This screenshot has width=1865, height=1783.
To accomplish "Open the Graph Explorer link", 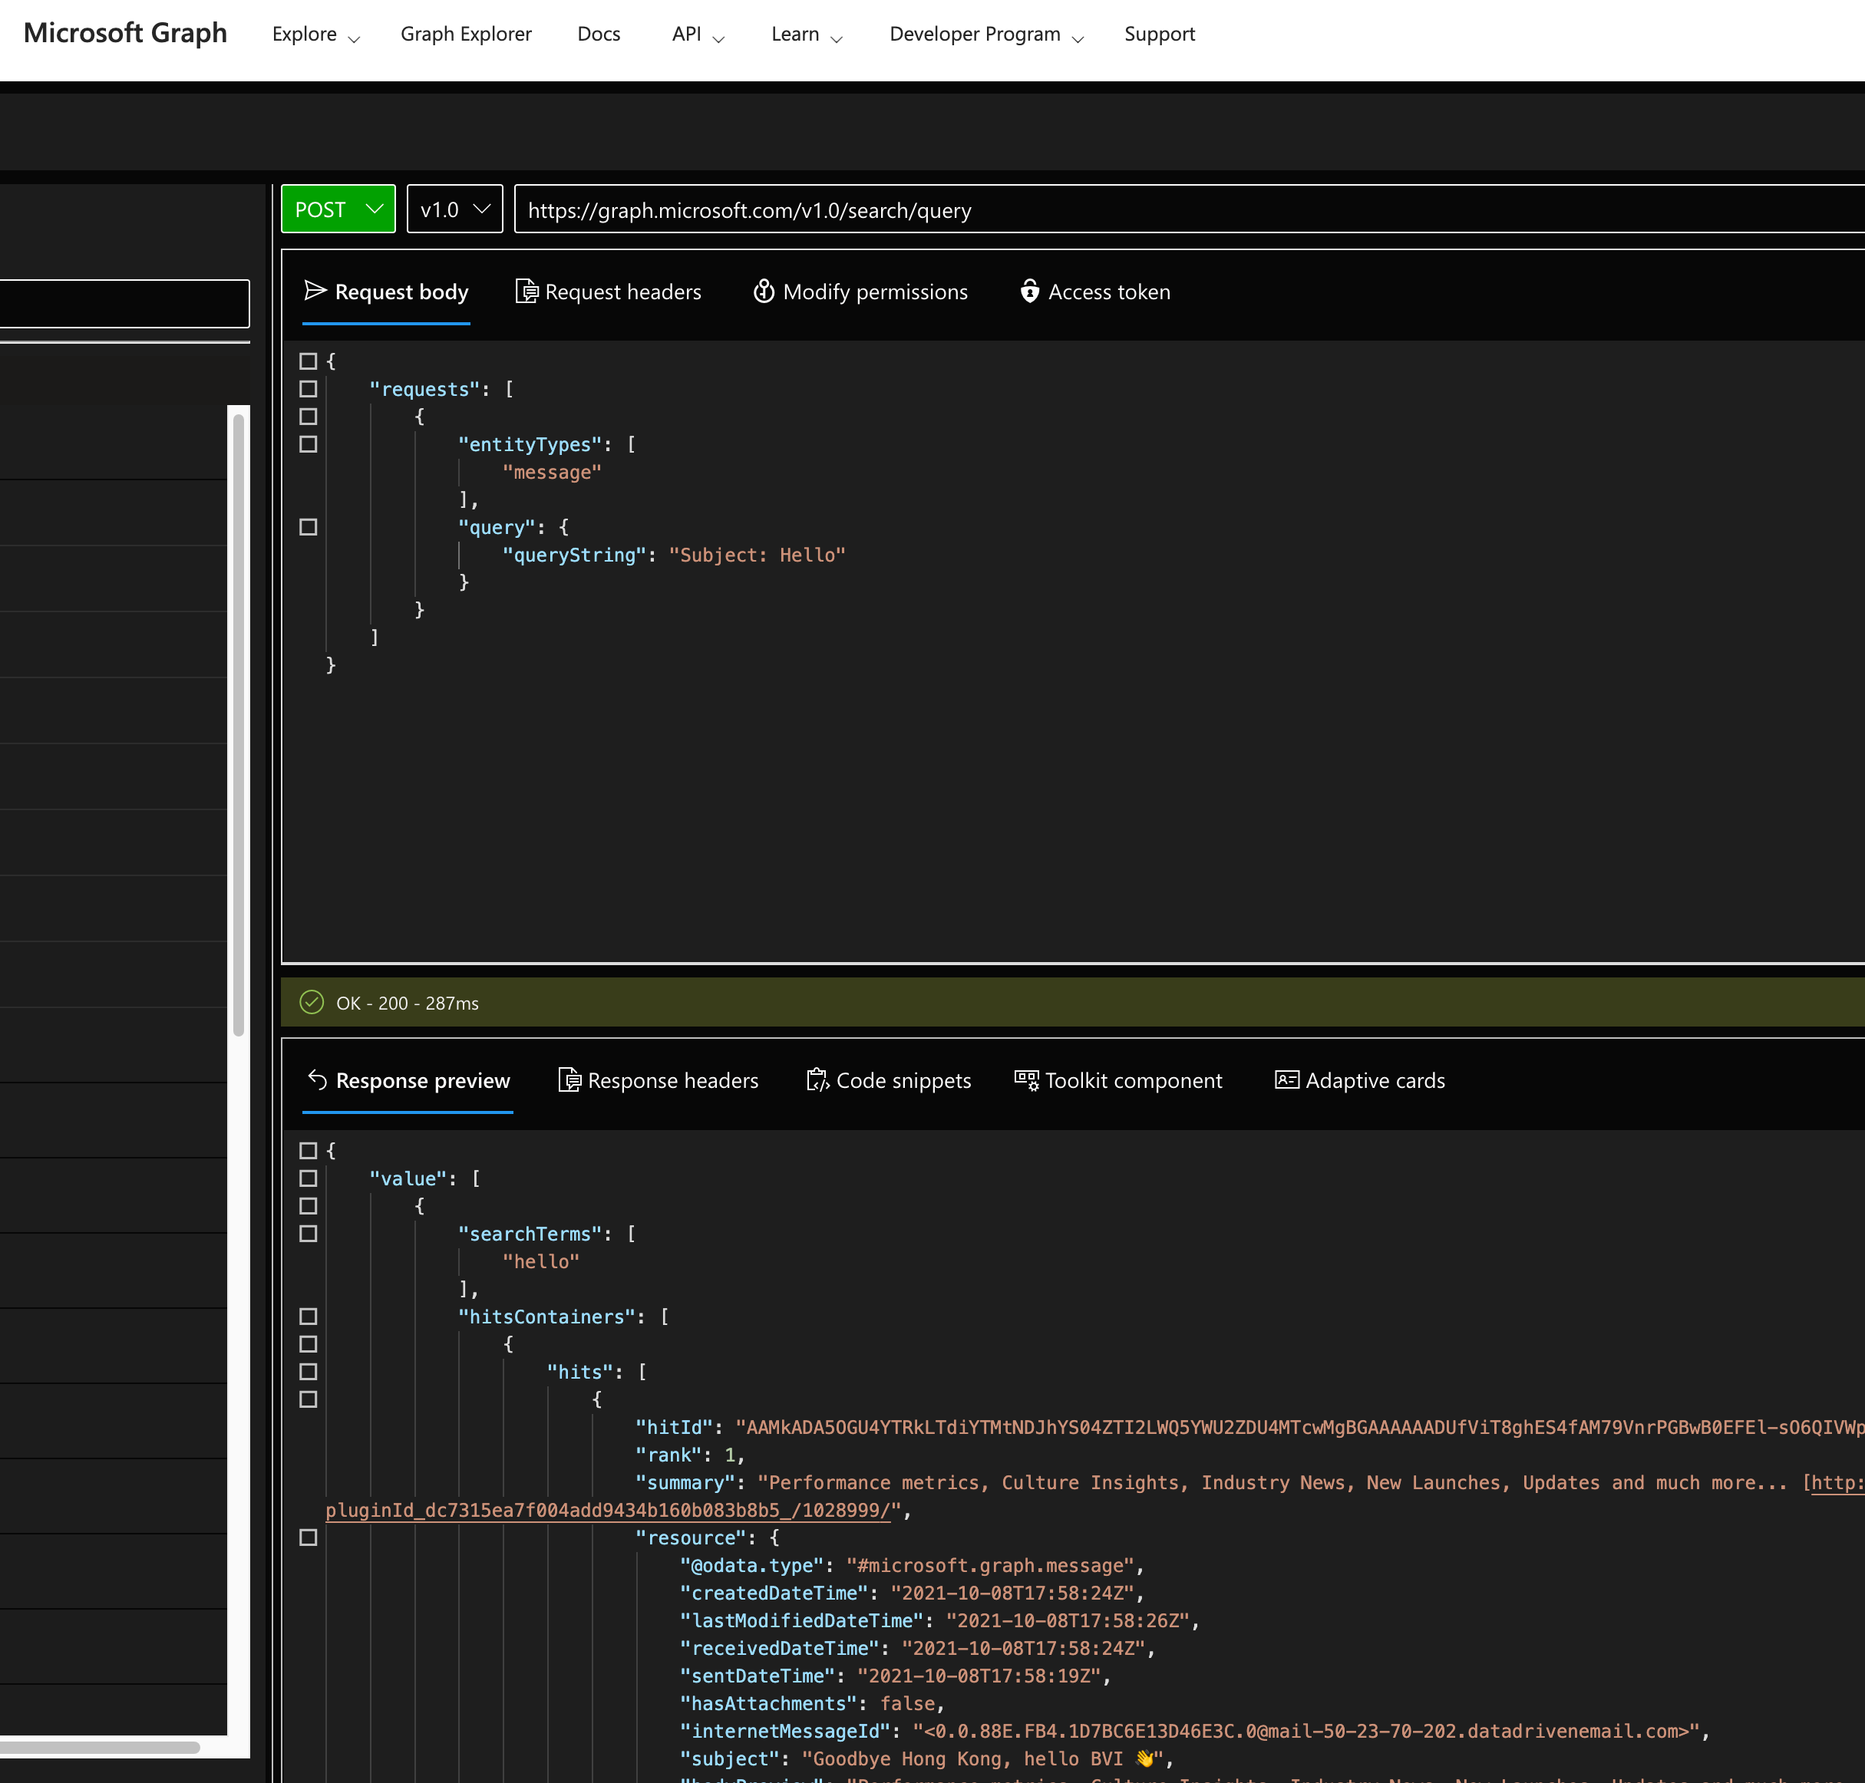I will 466,35.
